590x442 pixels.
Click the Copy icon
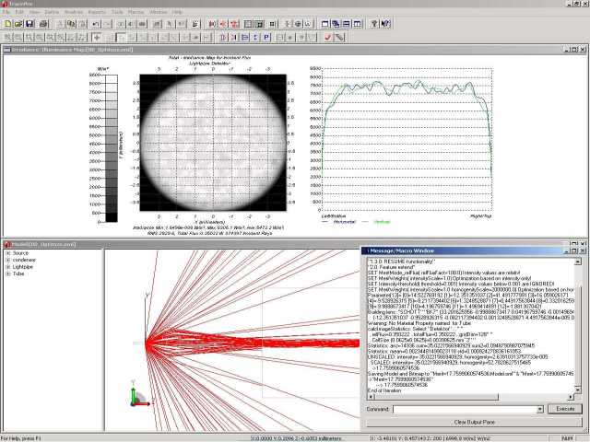(x=71, y=24)
